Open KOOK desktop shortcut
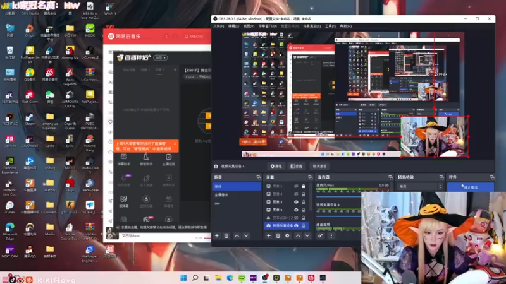 pos(90,30)
